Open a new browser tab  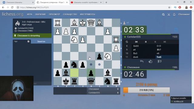coord(106,2)
